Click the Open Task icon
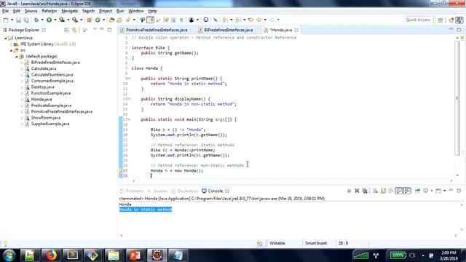The image size is (466, 262). pyautogui.click(x=119, y=20)
